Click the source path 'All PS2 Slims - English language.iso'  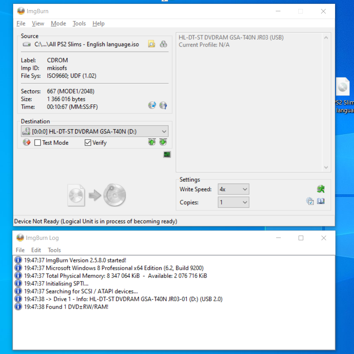[87, 44]
